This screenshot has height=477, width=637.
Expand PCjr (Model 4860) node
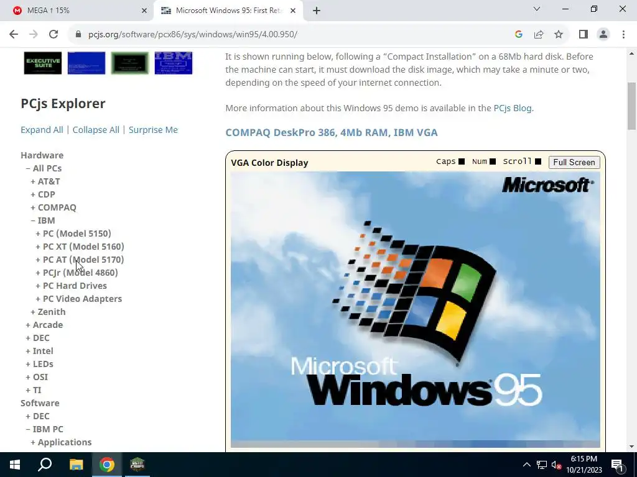tap(77, 273)
